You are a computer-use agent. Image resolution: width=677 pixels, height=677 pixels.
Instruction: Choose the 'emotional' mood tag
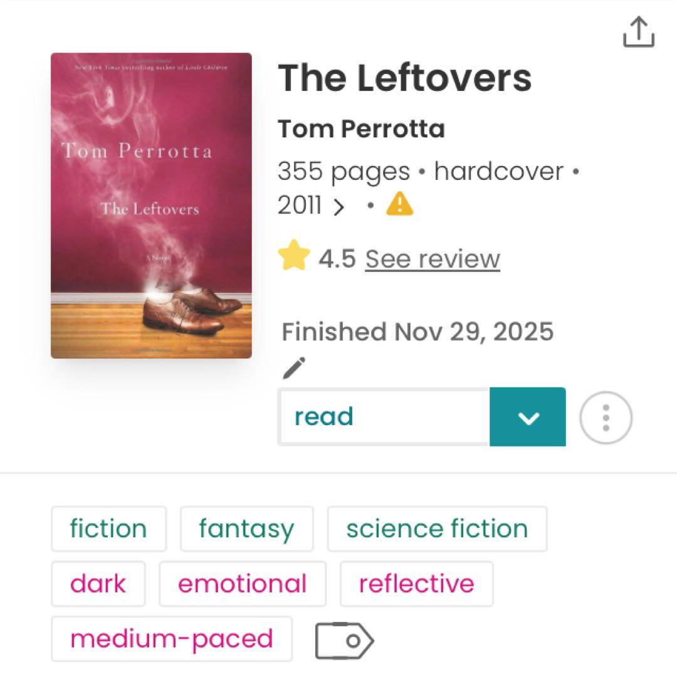pyautogui.click(x=243, y=584)
